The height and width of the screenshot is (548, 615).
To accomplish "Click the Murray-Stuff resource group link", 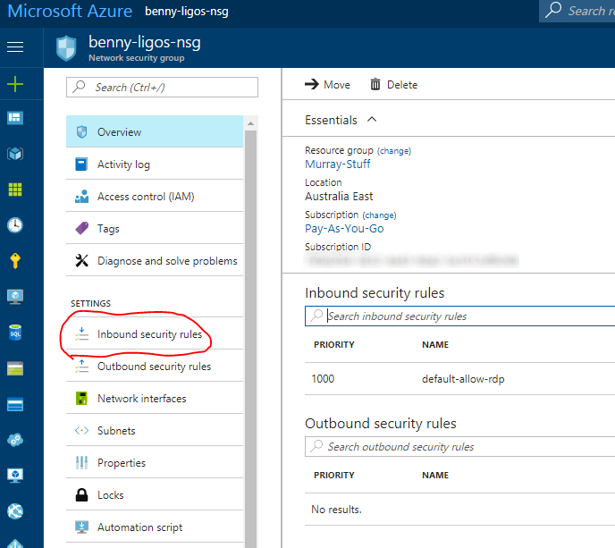I will click(337, 164).
